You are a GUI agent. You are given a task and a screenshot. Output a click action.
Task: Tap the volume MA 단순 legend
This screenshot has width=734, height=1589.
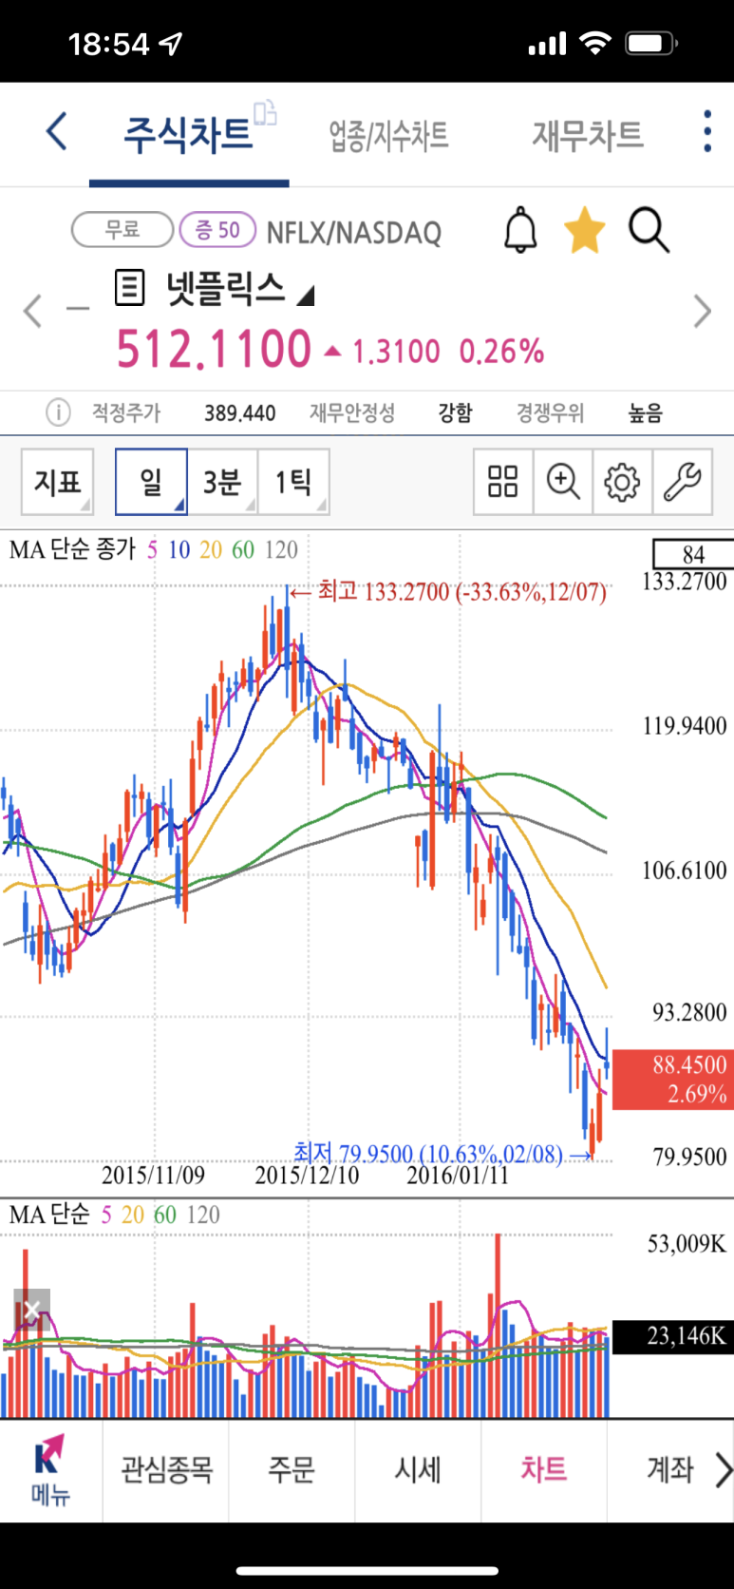(49, 1215)
